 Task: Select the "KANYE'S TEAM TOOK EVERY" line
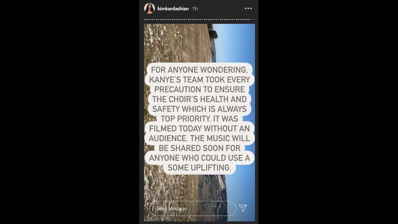coord(199,80)
